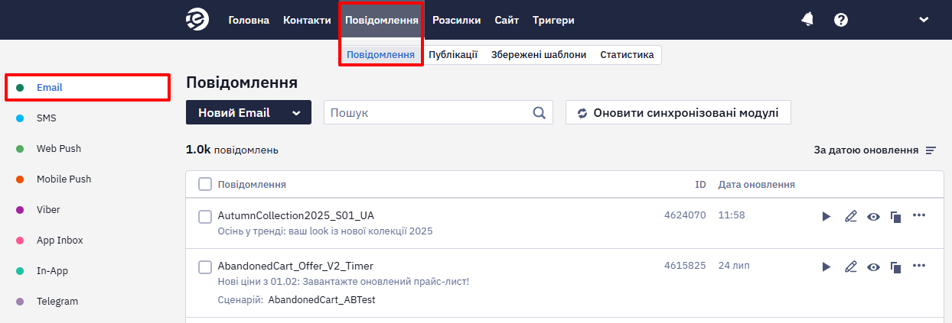Click the eSputnik logo icon
Image resolution: width=952 pixels, height=323 pixels.
pos(197,20)
